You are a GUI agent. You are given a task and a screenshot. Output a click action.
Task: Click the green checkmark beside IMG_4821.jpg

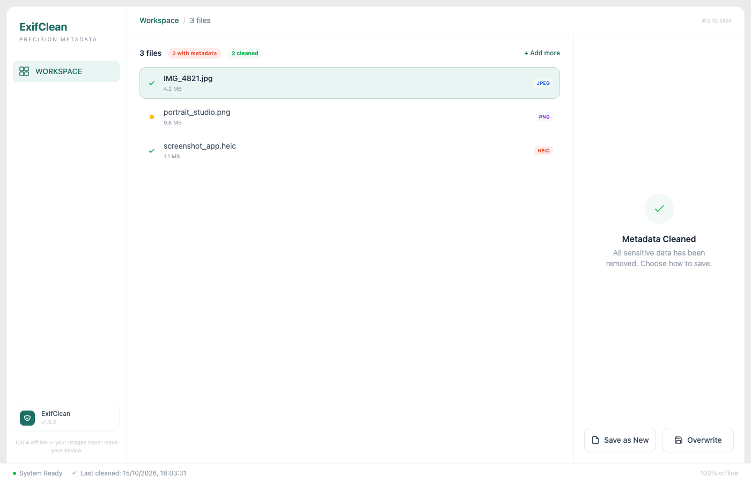(152, 83)
